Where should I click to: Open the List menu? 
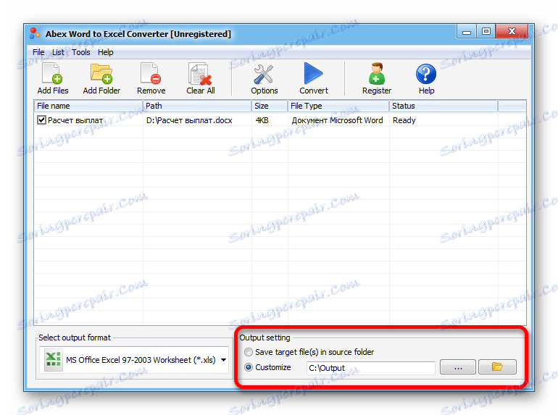[x=58, y=52]
